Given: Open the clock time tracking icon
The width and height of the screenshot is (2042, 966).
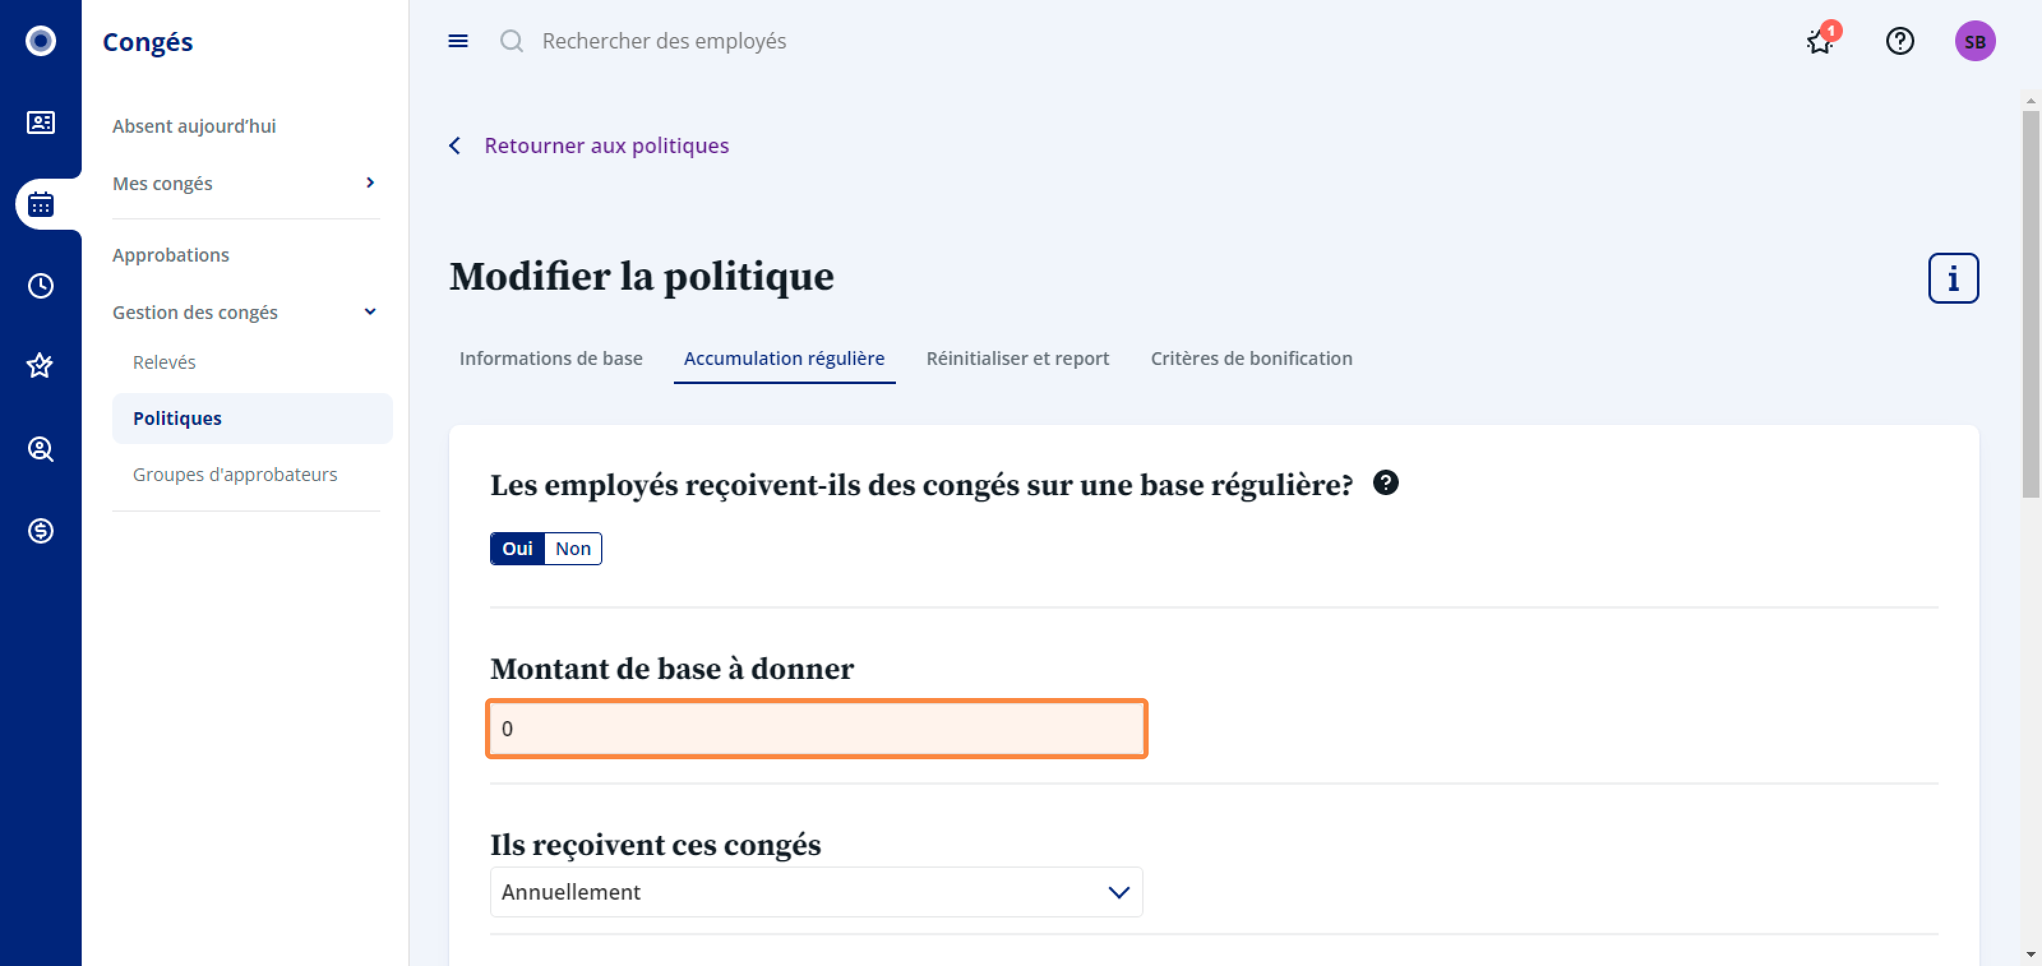Looking at the screenshot, I should 40,286.
